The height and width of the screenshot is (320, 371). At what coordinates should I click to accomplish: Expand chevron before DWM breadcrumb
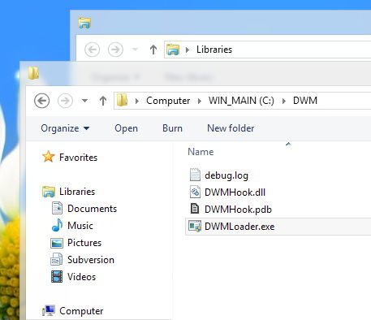(284, 101)
